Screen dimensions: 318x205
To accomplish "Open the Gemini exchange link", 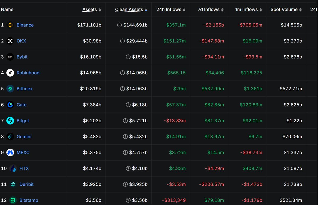I will pyautogui.click(x=24, y=136).
